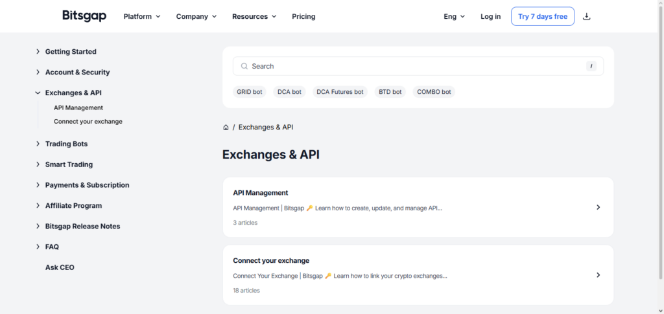This screenshot has width=664, height=314.
Task: Click the API Management card arrow
Action: pos(598,207)
